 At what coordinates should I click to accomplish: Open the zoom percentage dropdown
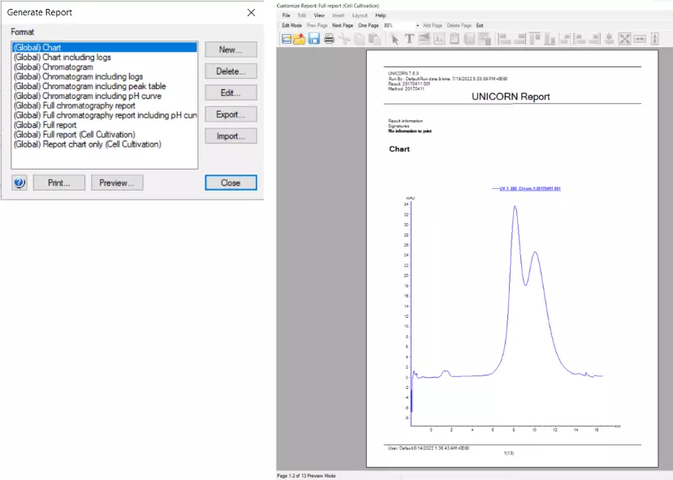point(417,25)
